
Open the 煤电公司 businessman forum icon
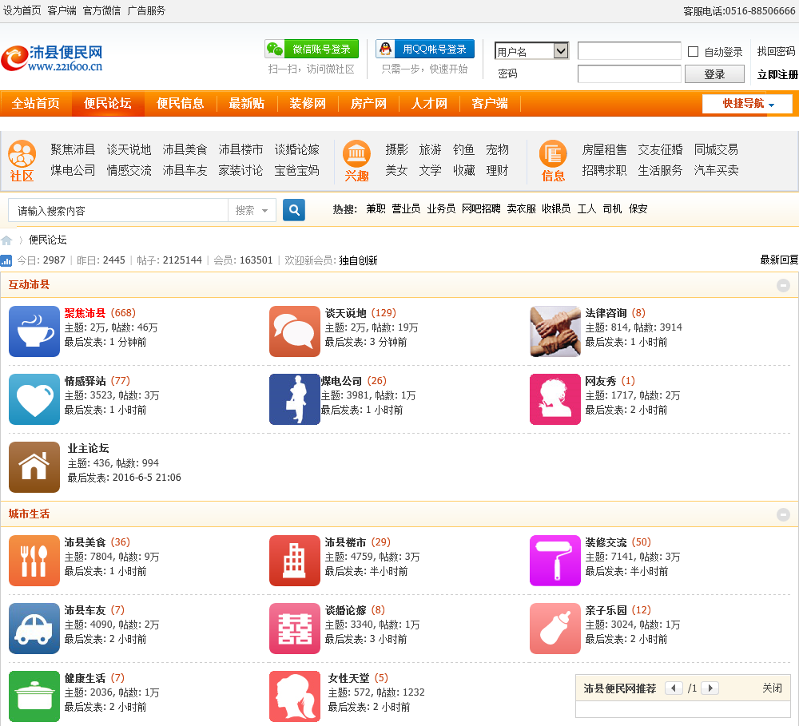pyautogui.click(x=295, y=399)
